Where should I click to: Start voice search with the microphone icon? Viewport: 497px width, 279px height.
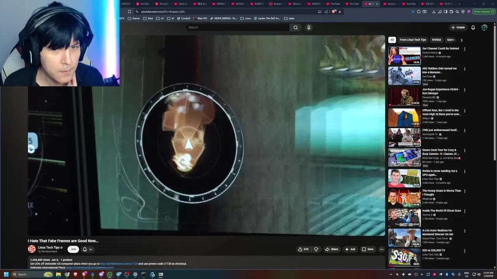click(309, 28)
